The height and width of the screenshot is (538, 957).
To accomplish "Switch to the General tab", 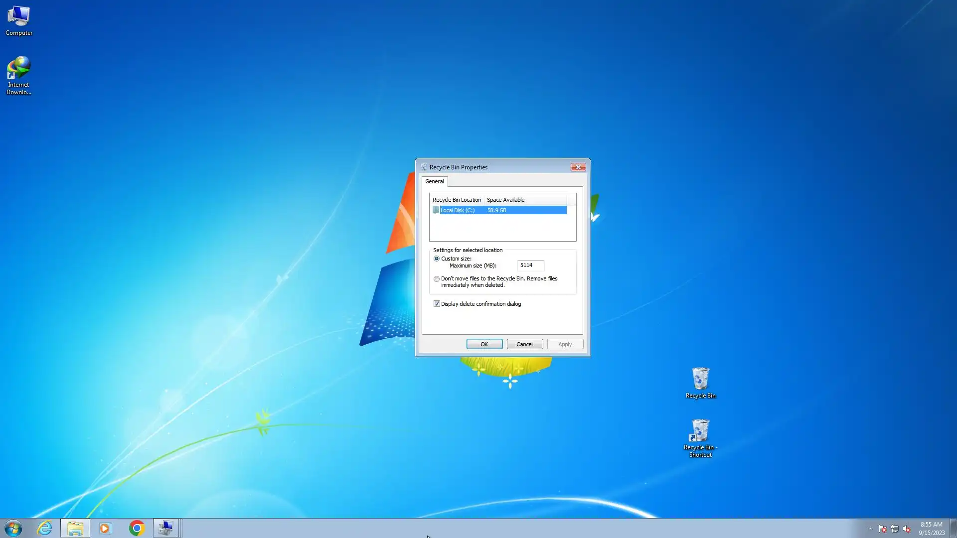I will 434,181.
